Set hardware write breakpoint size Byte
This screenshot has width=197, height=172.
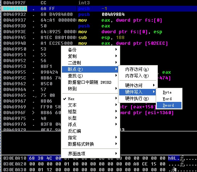[169, 92]
